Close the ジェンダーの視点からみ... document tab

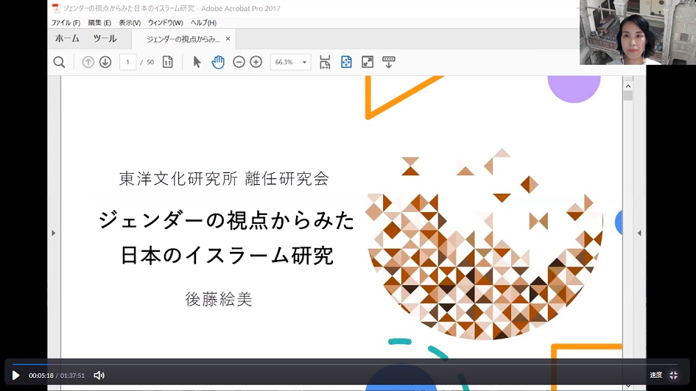pos(228,38)
